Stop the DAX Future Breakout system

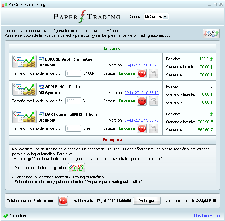tap(142, 128)
